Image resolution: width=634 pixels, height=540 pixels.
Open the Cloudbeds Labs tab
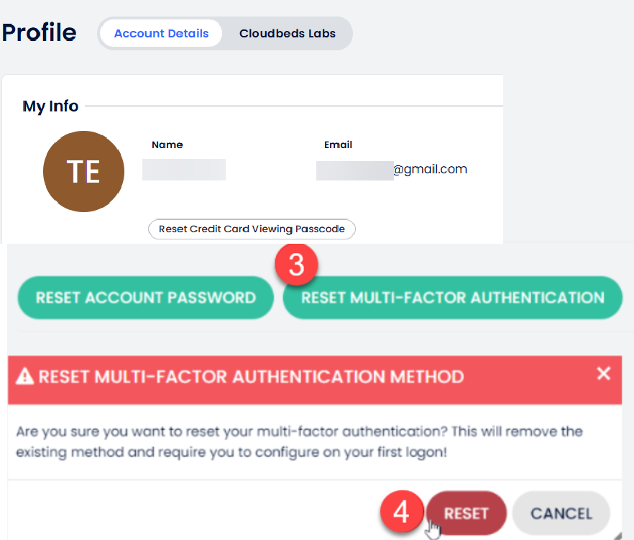[x=287, y=34]
